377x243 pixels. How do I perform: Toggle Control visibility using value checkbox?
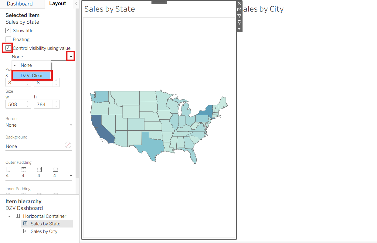point(8,48)
